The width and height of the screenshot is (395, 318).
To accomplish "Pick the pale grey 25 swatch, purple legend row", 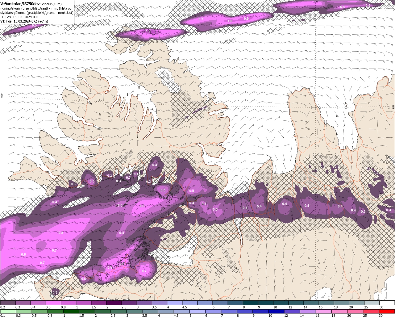I will (x=372, y=303).
